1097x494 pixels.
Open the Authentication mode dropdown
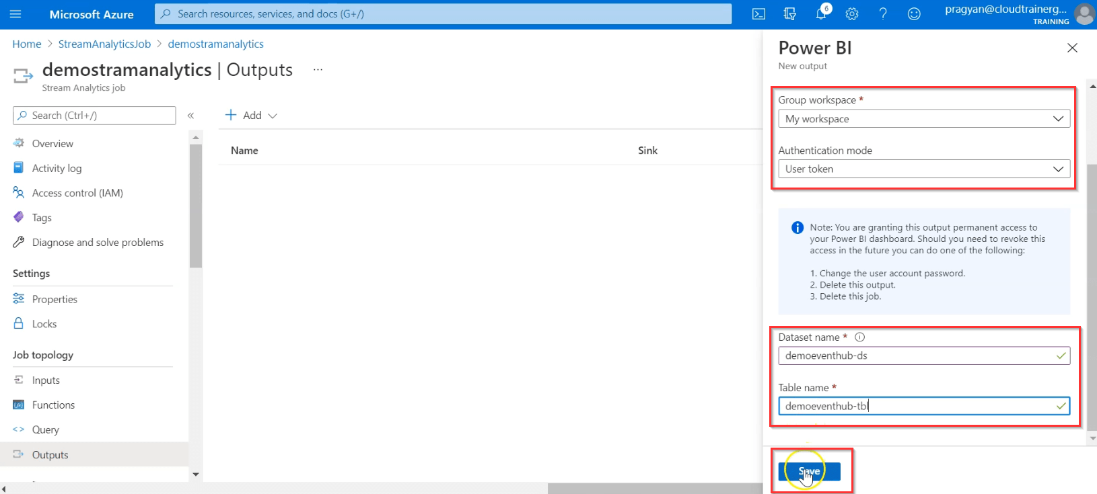pos(924,169)
